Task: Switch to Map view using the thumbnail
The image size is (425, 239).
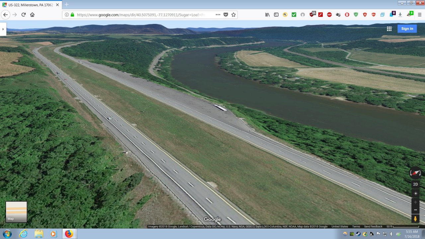Action: (16, 212)
